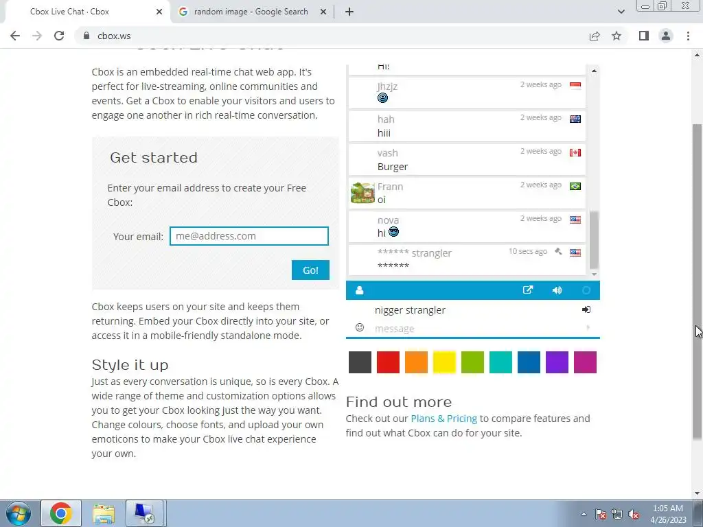This screenshot has height=527, width=703.
Task: Select the red theme swatch
Action: point(388,362)
